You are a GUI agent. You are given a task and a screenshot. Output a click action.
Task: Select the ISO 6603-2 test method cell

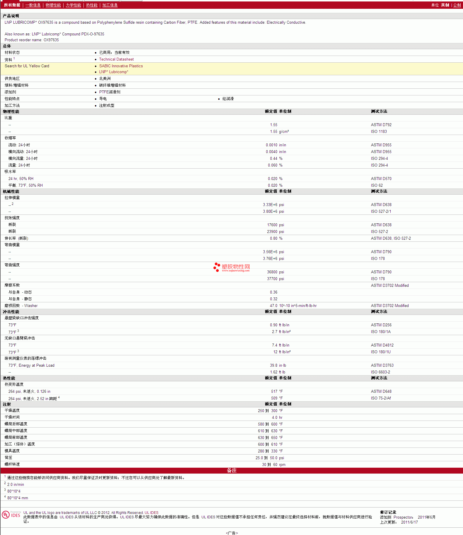pyautogui.click(x=380, y=372)
